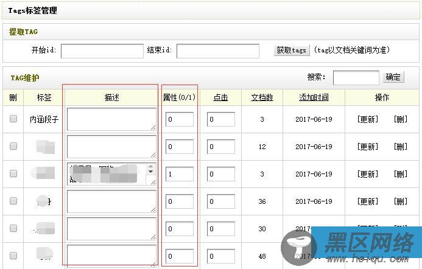This screenshot has height=269, width=422.
Task: Tick the checkbox for the 内涵段子 tag
Action: (x=13, y=119)
